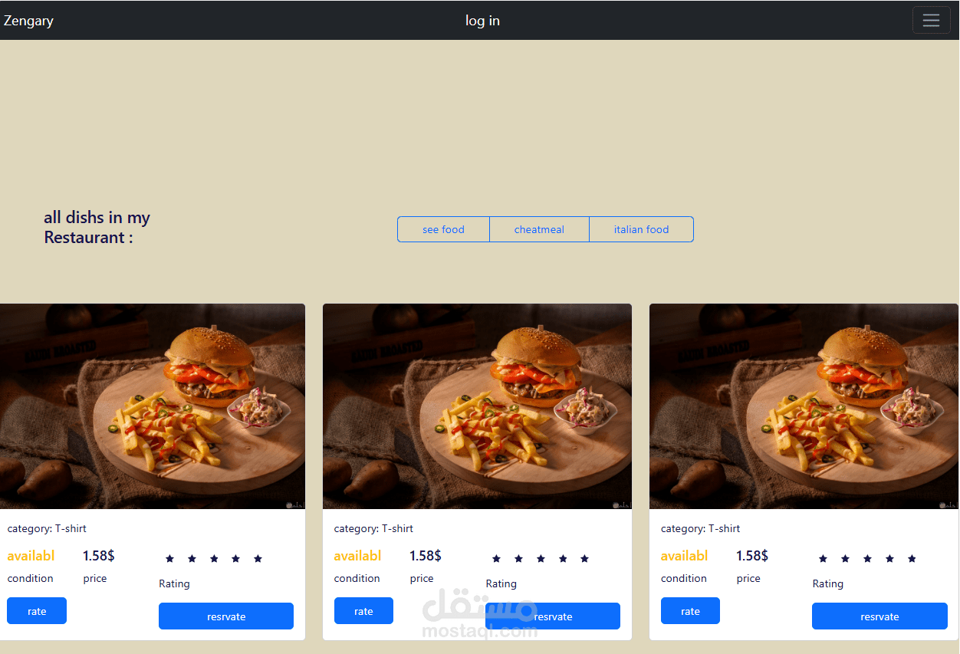Click rate button on the third card
960x654 pixels.
click(690, 611)
